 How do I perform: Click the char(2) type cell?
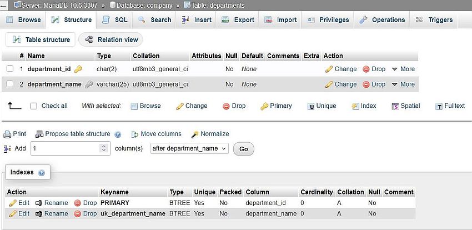(x=107, y=69)
